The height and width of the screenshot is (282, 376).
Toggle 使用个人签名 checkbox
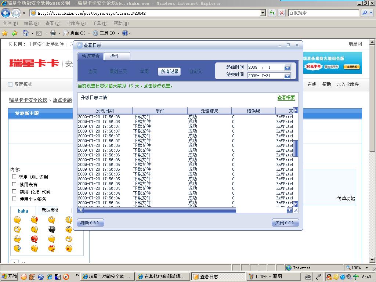click(x=14, y=199)
